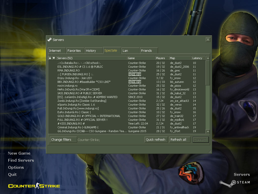Viewport: 258px width, 194px height.
Task: Click the de_mjolby6 map cell
Action: pyautogui.click(x=177, y=120)
